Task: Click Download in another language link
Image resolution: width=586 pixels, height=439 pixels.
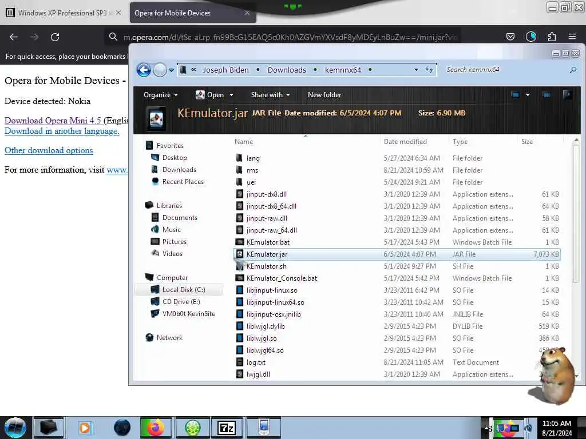Action: pyautogui.click(x=62, y=131)
